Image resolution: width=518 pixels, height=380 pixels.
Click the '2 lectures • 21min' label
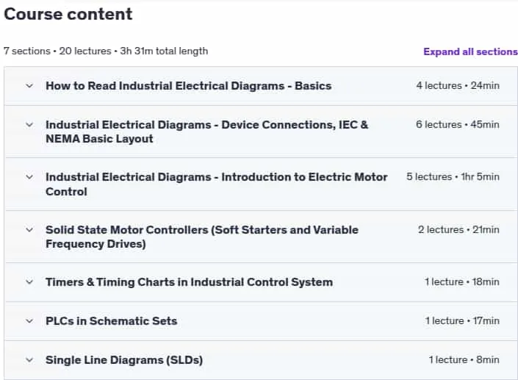pyautogui.click(x=459, y=229)
